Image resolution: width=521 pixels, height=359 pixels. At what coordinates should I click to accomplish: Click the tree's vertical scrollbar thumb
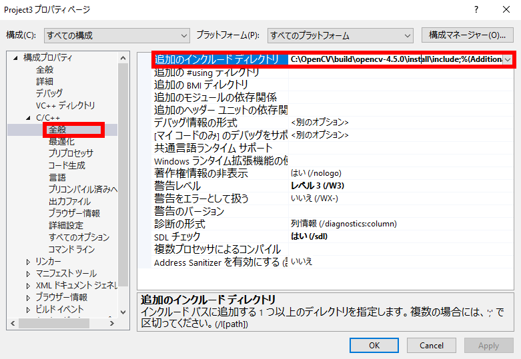(123, 175)
